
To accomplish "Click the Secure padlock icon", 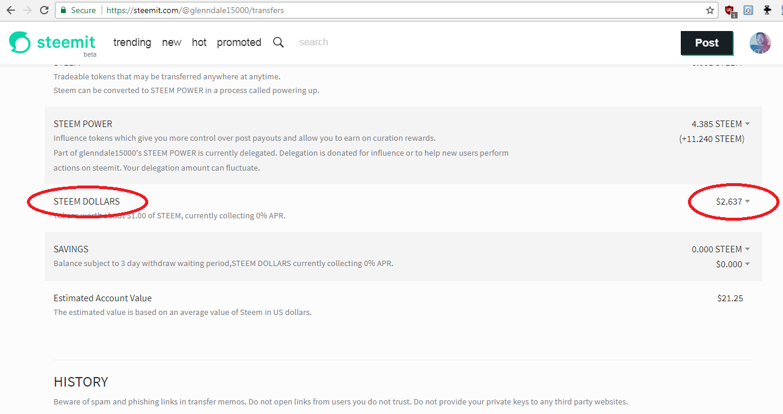I will click(63, 10).
